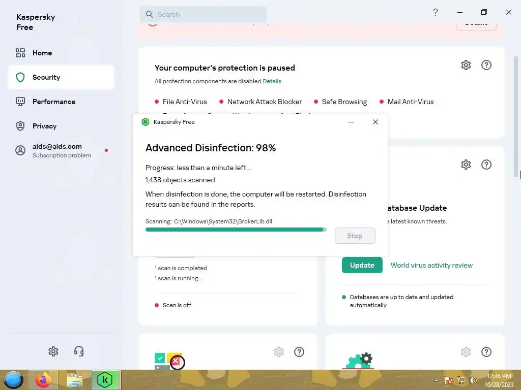Show hidden tray icons arrow
The image size is (521, 390).
tap(436, 380)
